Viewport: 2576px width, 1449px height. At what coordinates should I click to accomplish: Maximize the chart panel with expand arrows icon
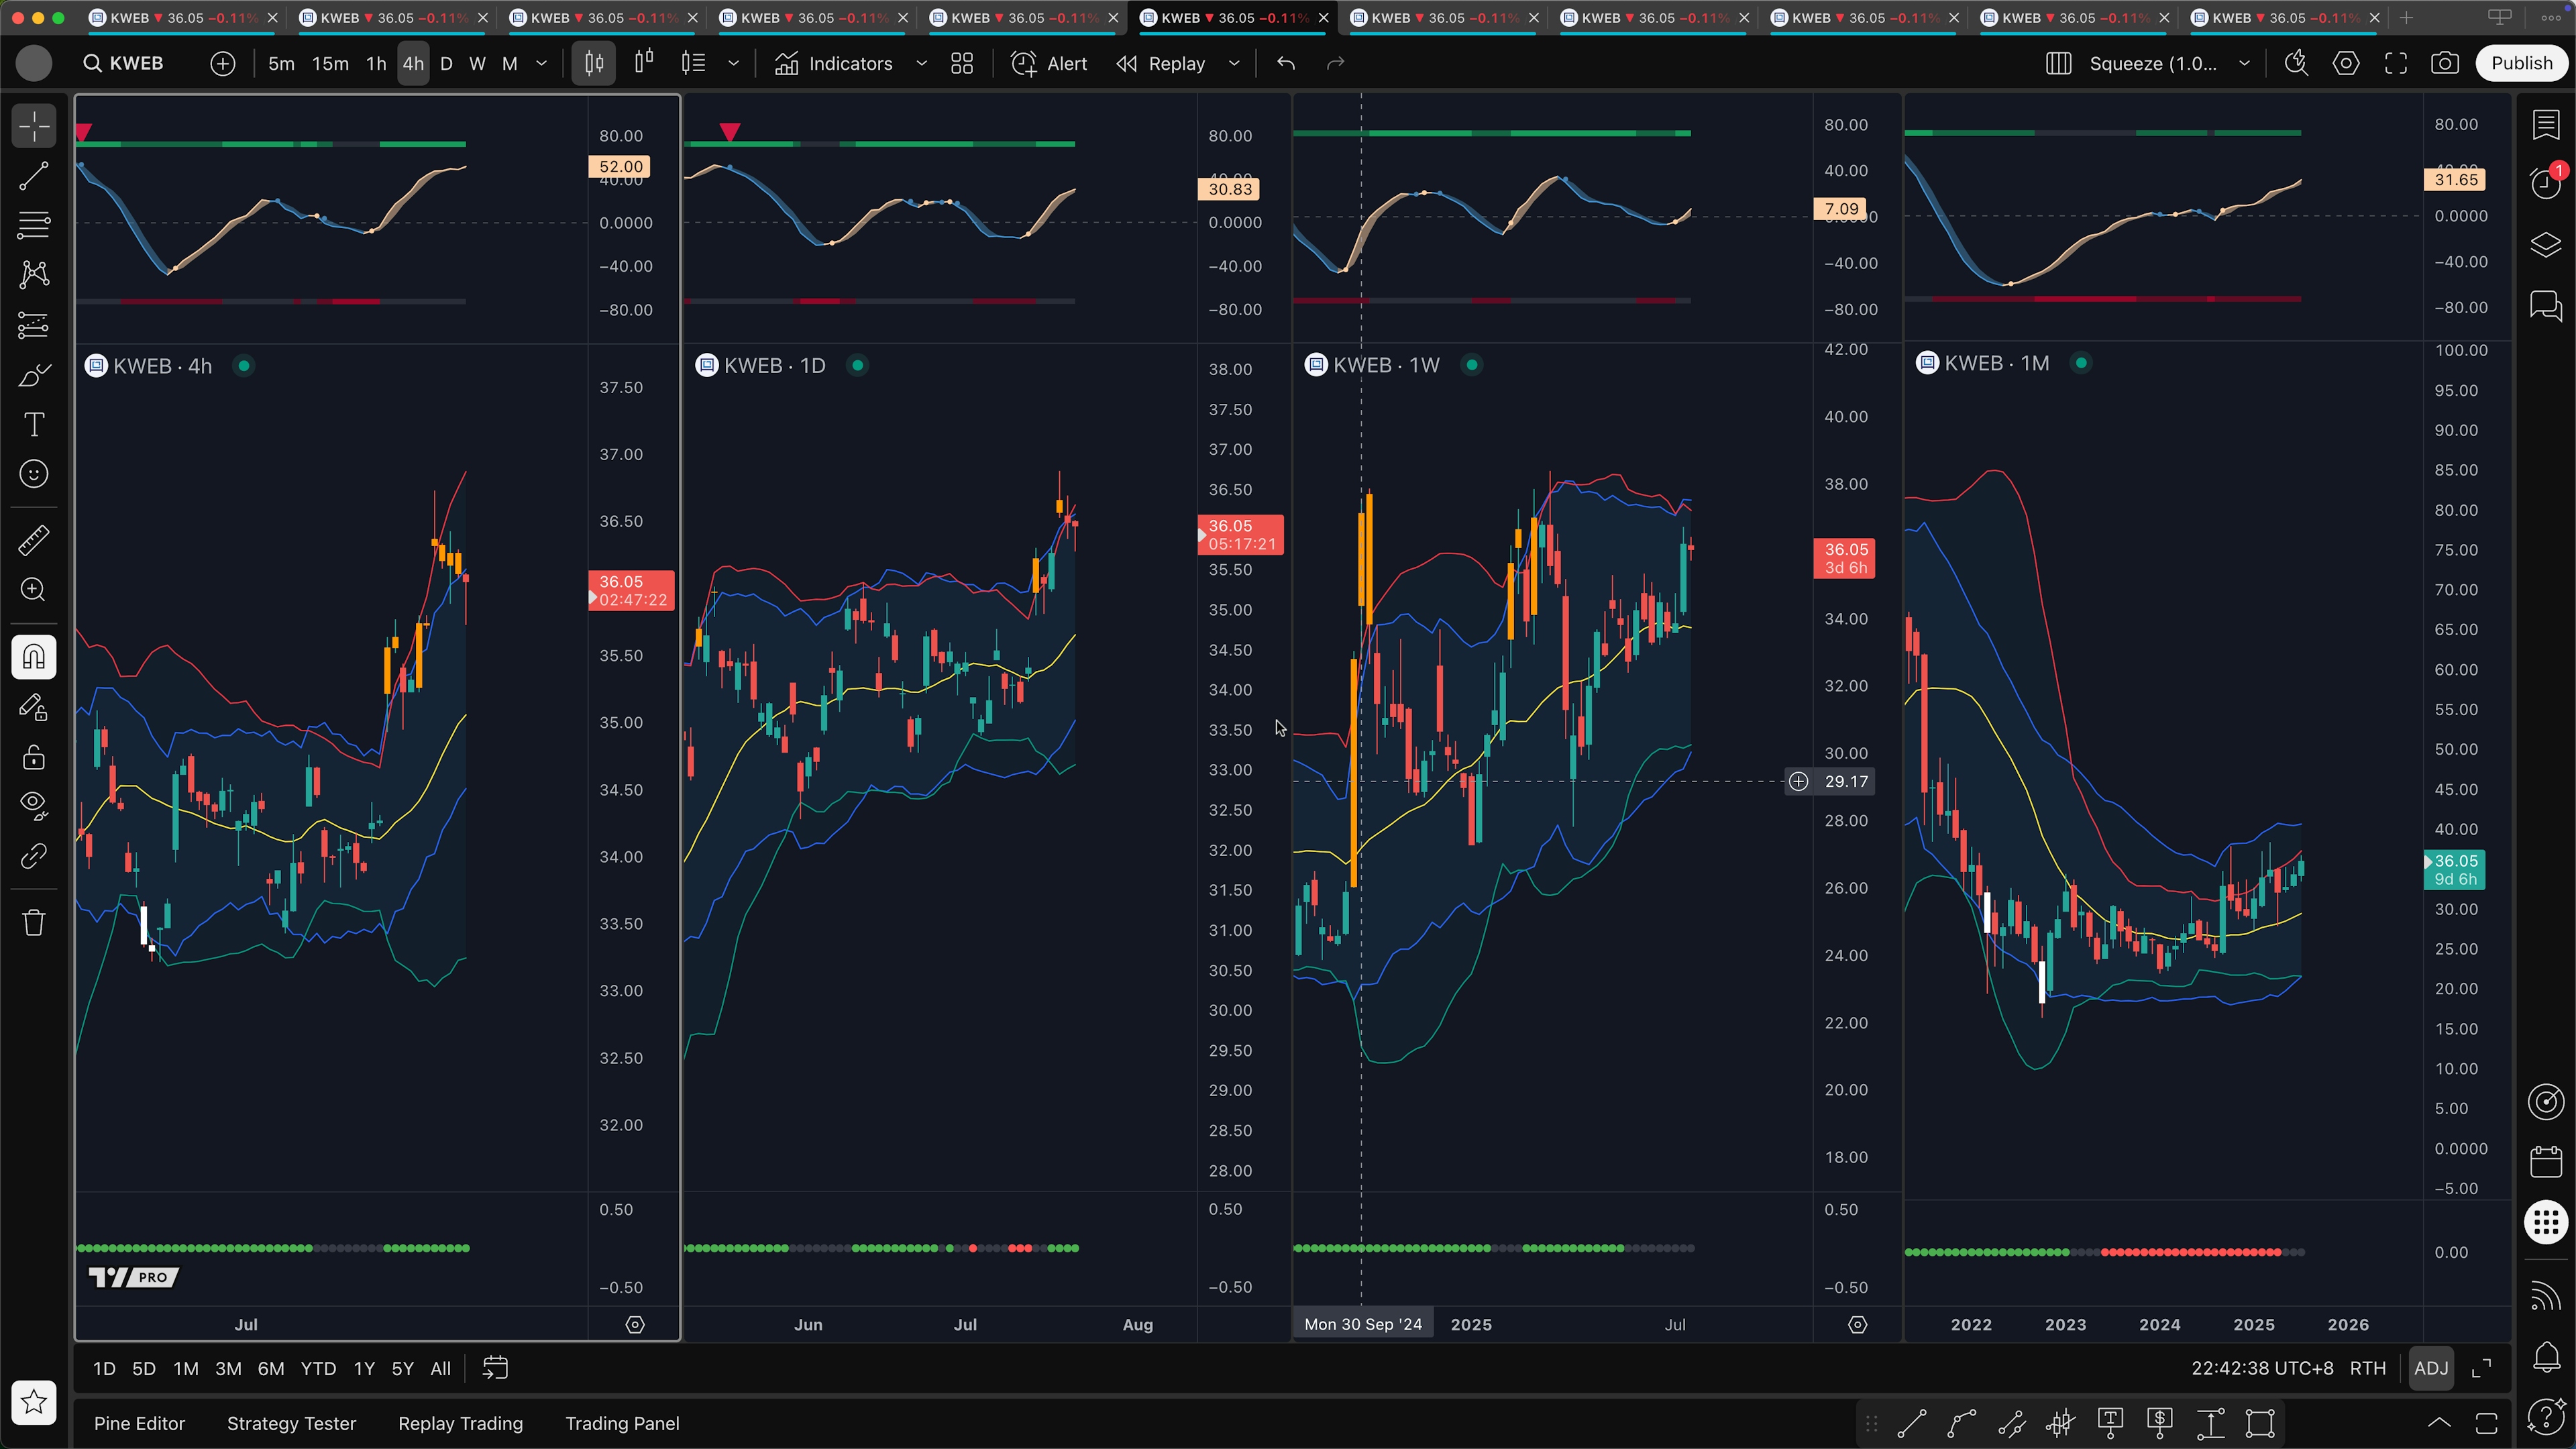pos(2481,1368)
